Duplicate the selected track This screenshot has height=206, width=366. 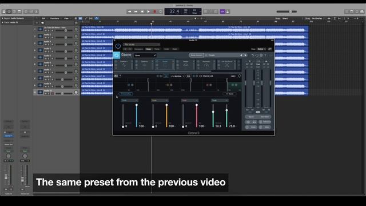click(42, 23)
